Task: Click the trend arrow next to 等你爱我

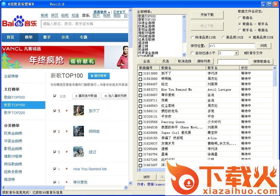Action: tap(67, 182)
